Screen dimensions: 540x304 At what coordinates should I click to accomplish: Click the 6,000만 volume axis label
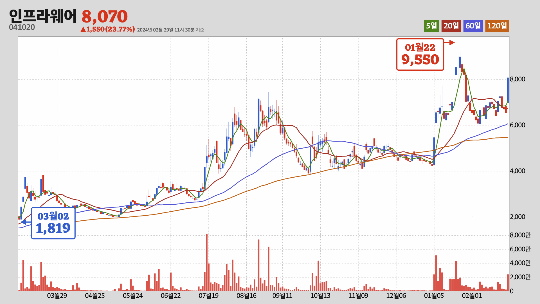[520, 249]
